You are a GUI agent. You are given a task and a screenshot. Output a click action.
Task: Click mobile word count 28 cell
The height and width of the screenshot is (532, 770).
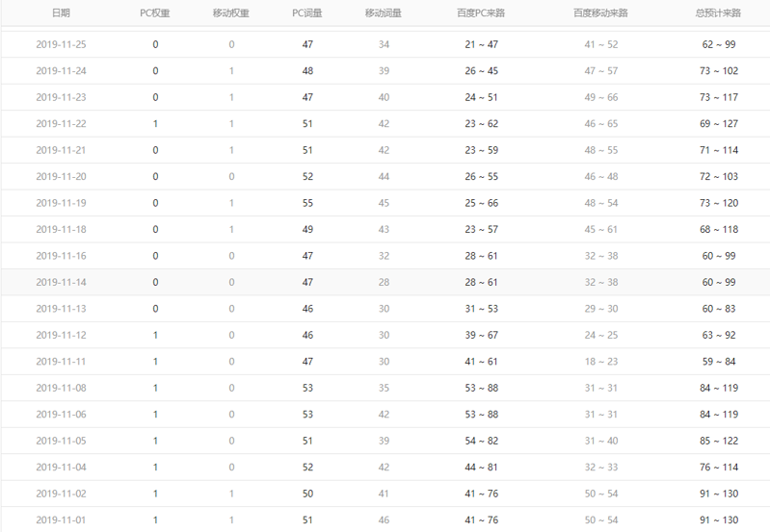click(384, 283)
